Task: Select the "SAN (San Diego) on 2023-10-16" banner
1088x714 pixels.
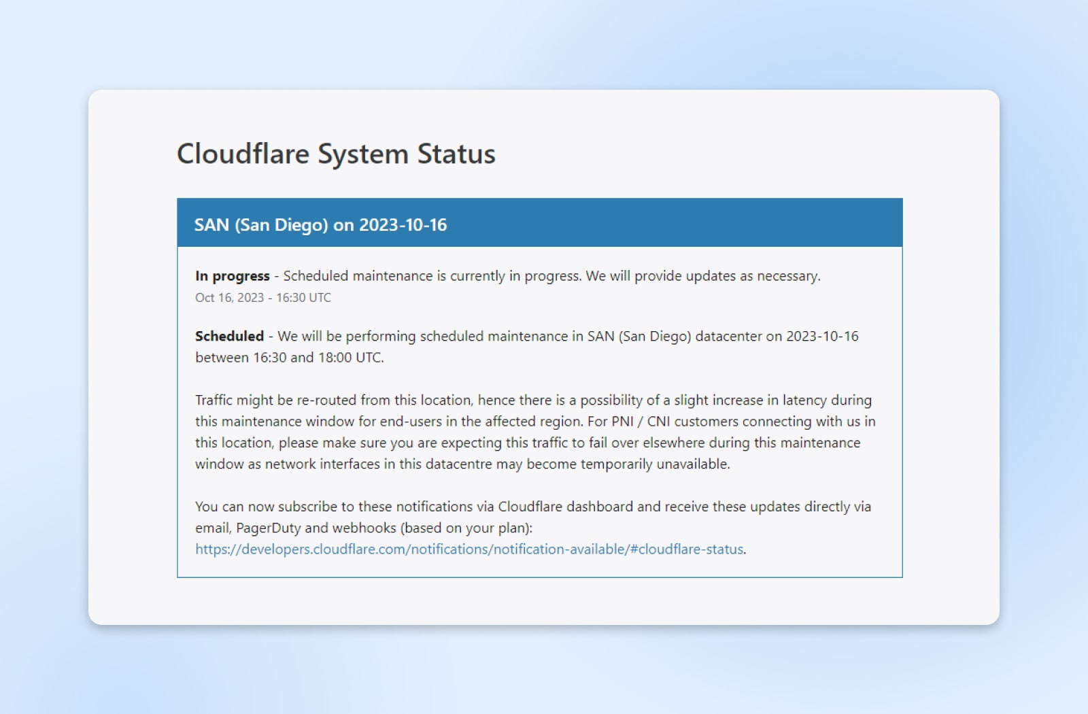Action: coord(320,224)
